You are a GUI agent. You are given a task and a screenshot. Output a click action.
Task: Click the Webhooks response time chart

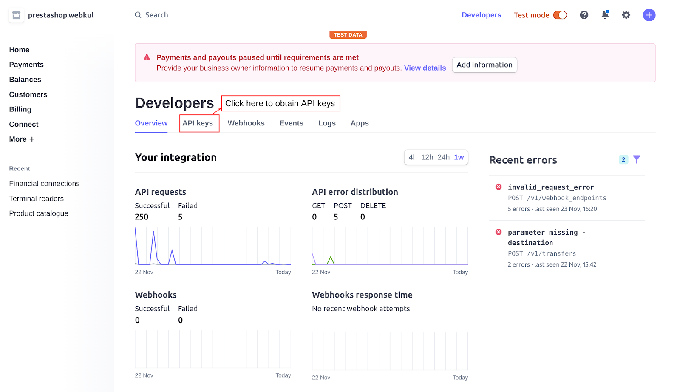pyautogui.click(x=390, y=351)
